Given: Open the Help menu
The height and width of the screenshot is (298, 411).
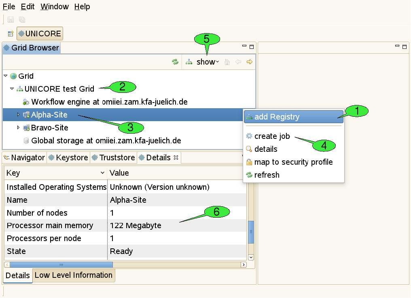Looking at the screenshot, I should coord(82,6).
